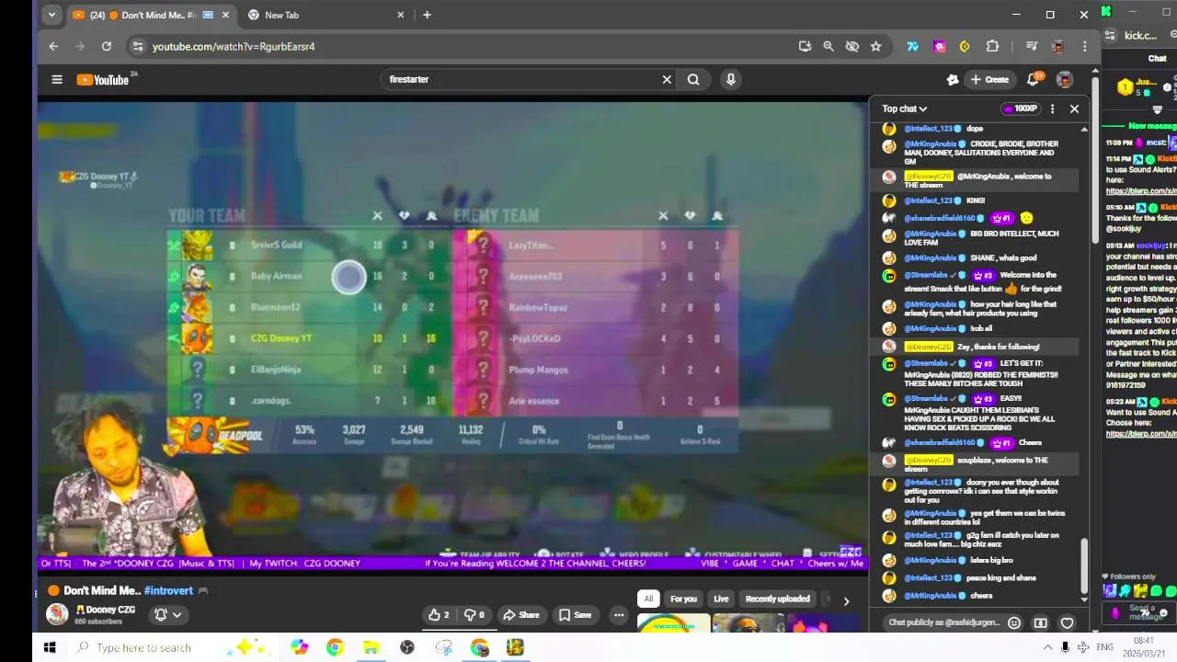
Task: Select the For you filter chip
Action: [683, 599]
